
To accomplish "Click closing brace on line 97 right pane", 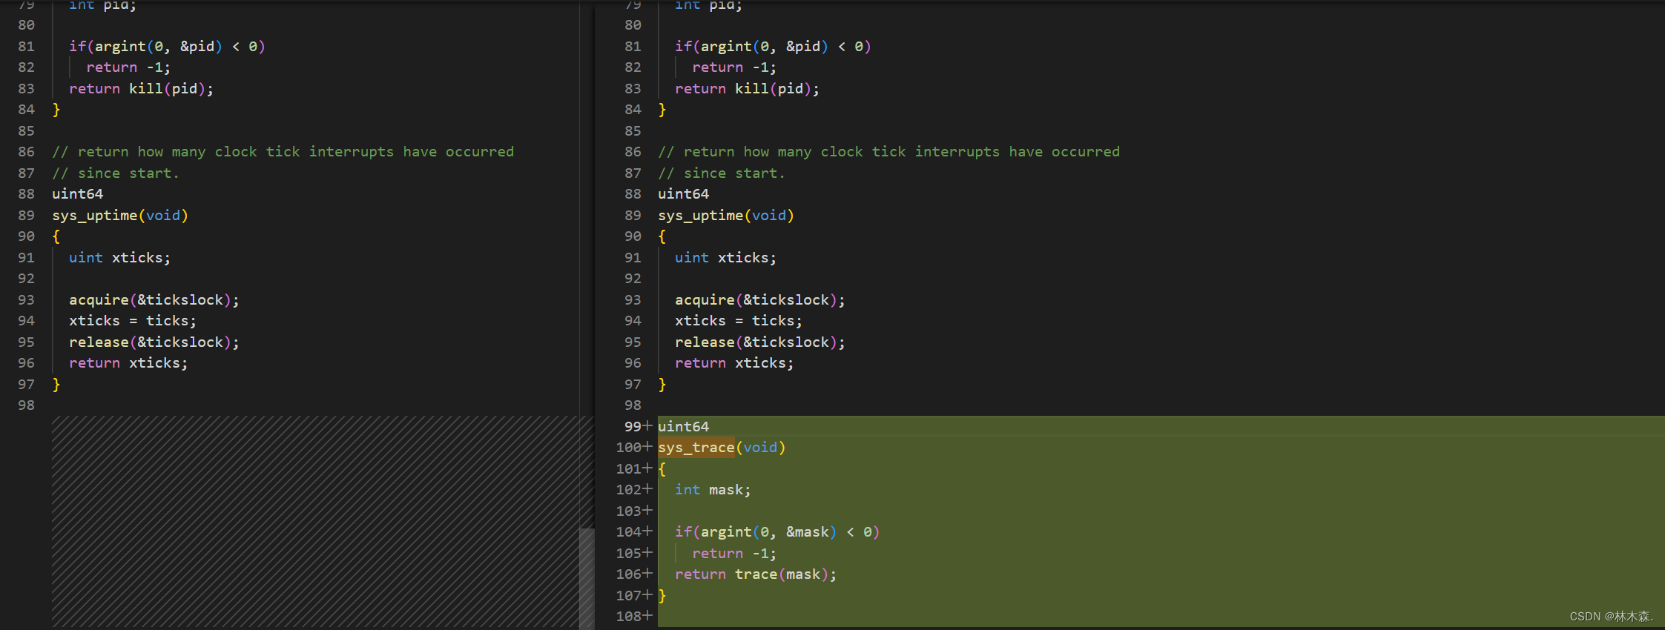I will 662,384.
